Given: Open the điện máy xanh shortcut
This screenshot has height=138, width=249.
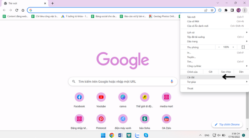Looking at the screenshot, I should 123,122.
